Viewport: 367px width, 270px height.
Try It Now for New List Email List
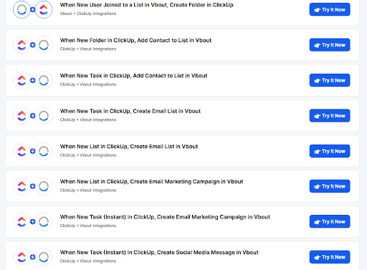coord(330,151)
